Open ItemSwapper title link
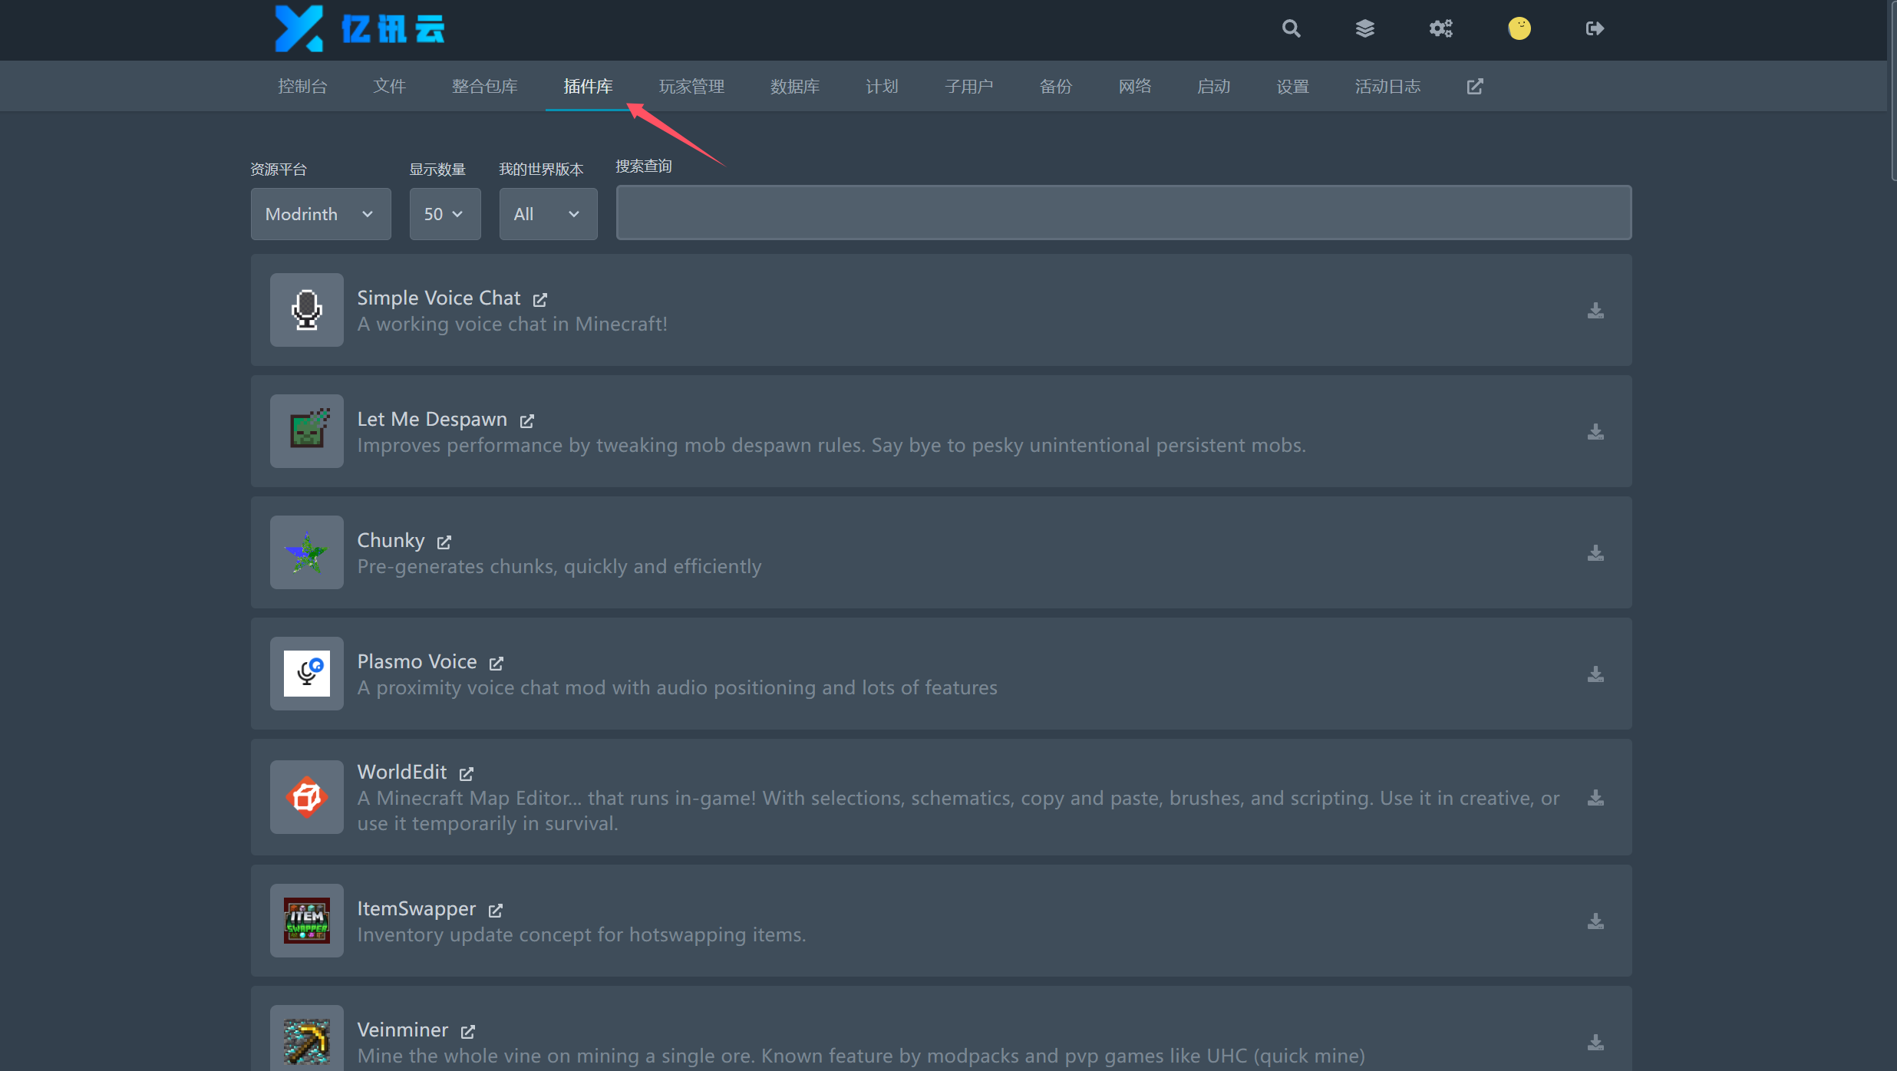 [416, 908]
